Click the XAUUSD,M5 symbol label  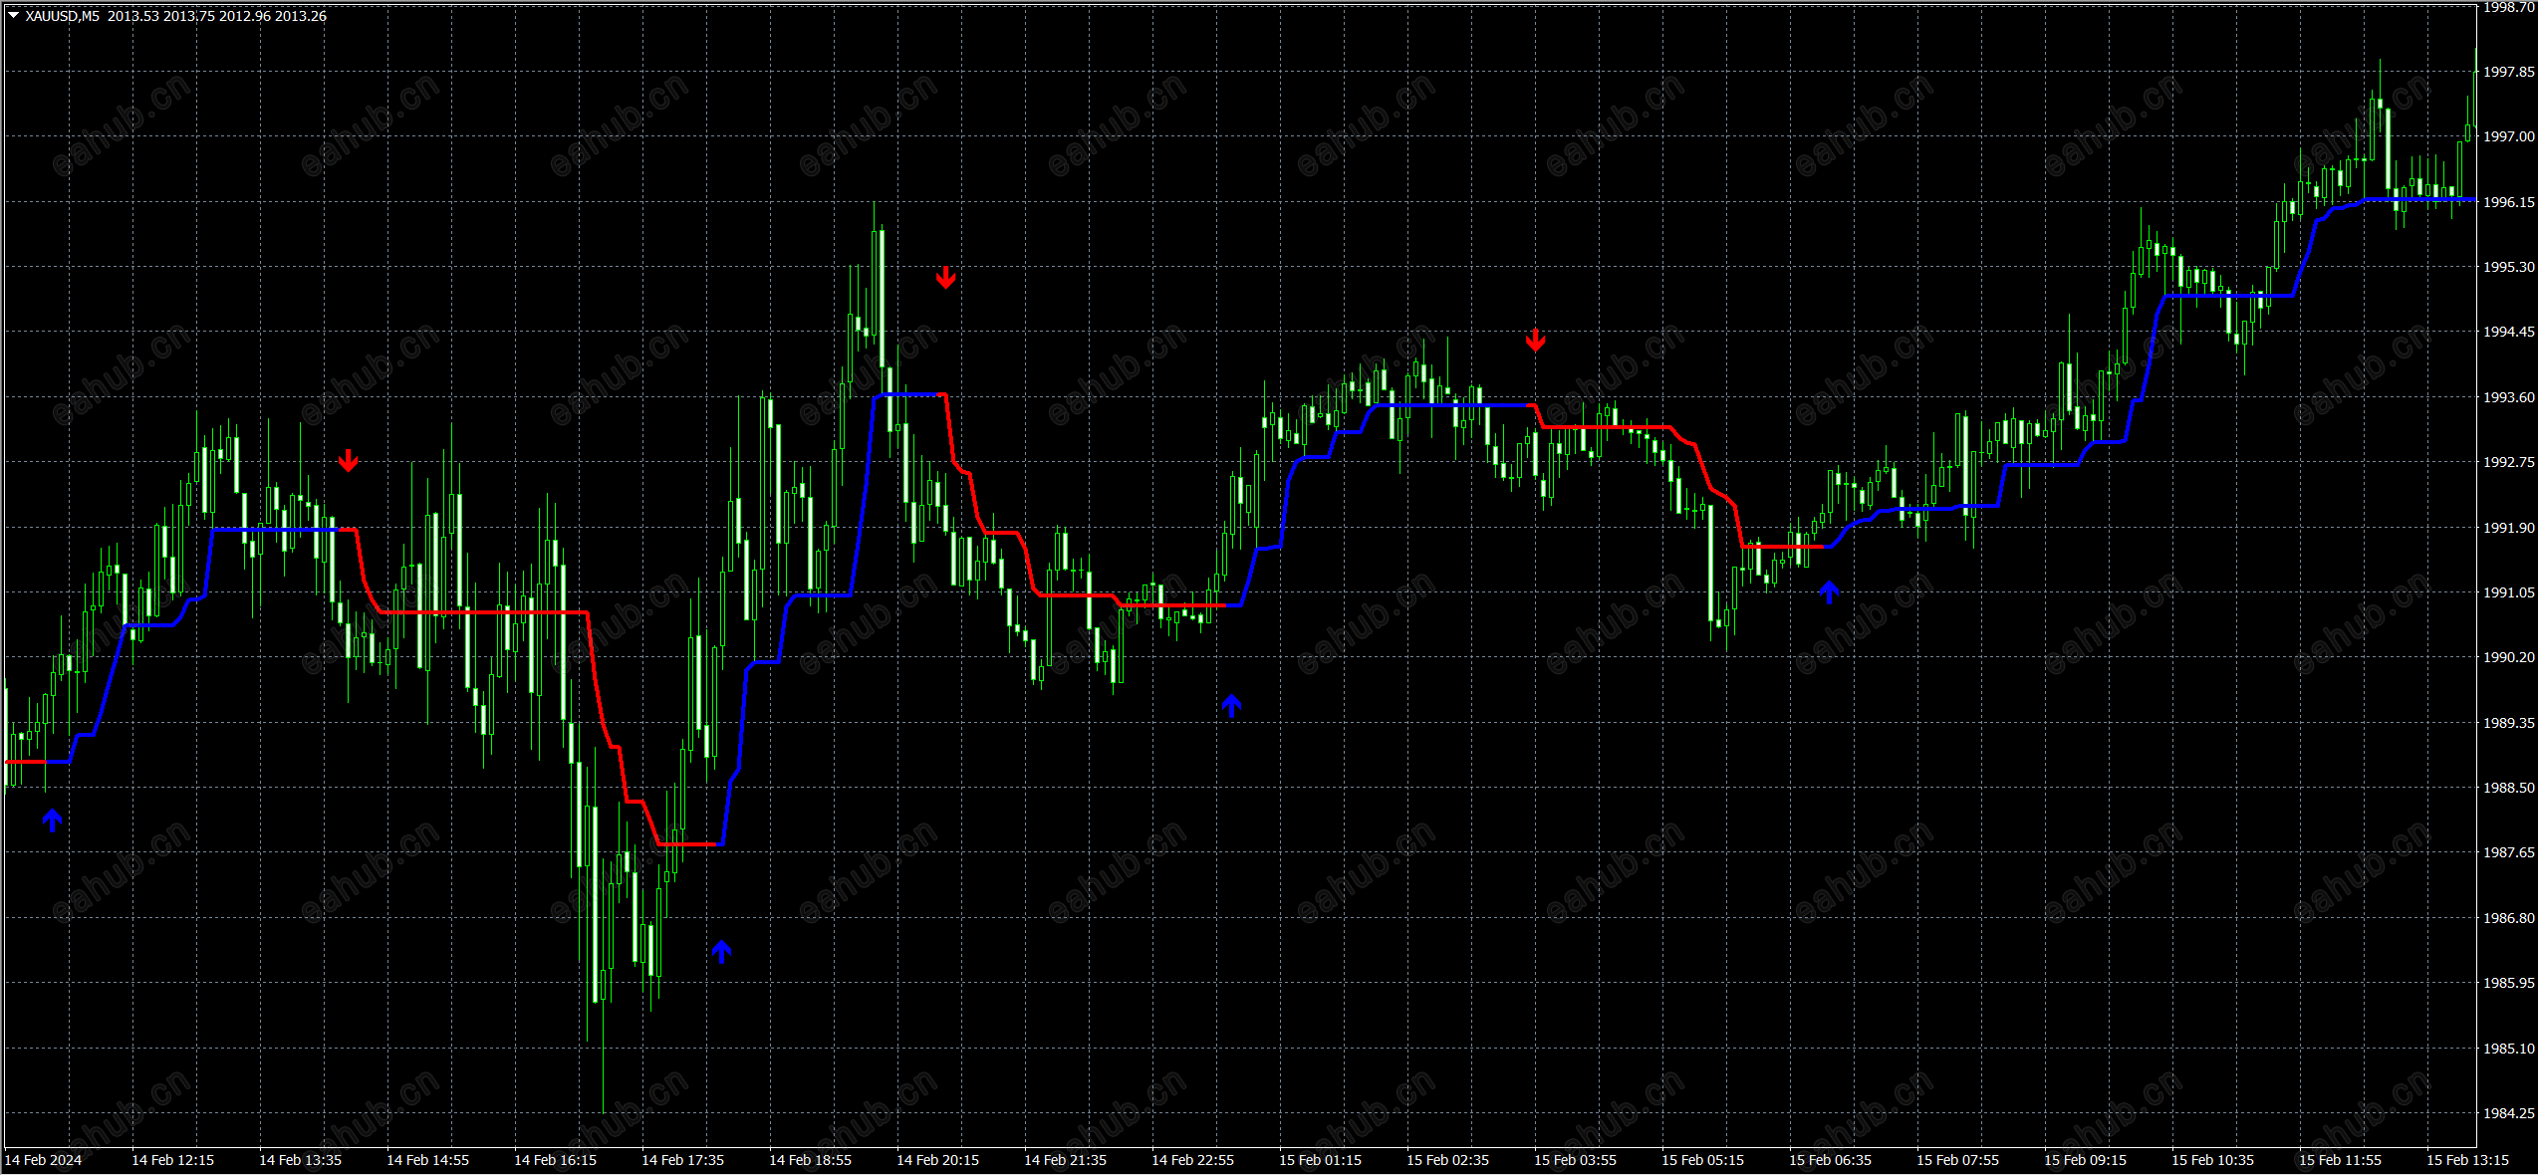pyautogui.click(x=63, y=16)
